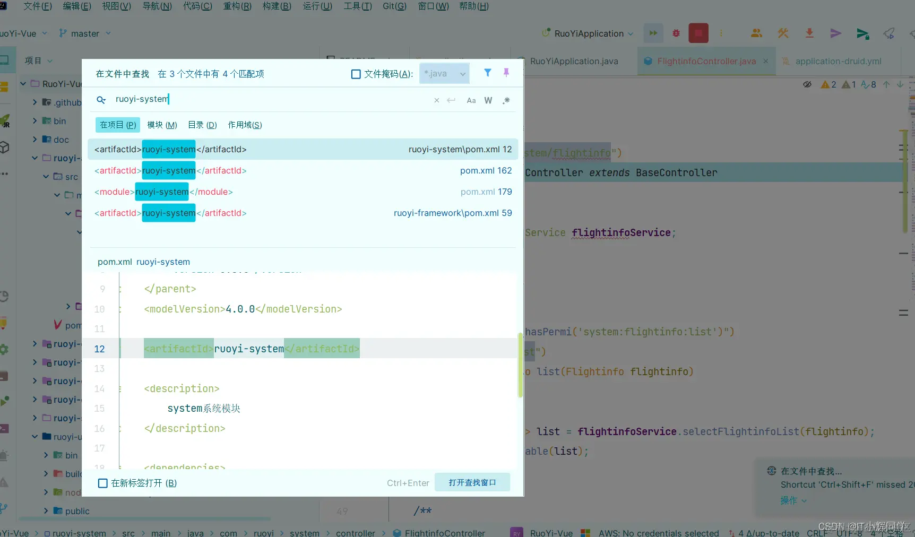Open the Git menu
Screen dimensions: 915x537
coord(394,6)
